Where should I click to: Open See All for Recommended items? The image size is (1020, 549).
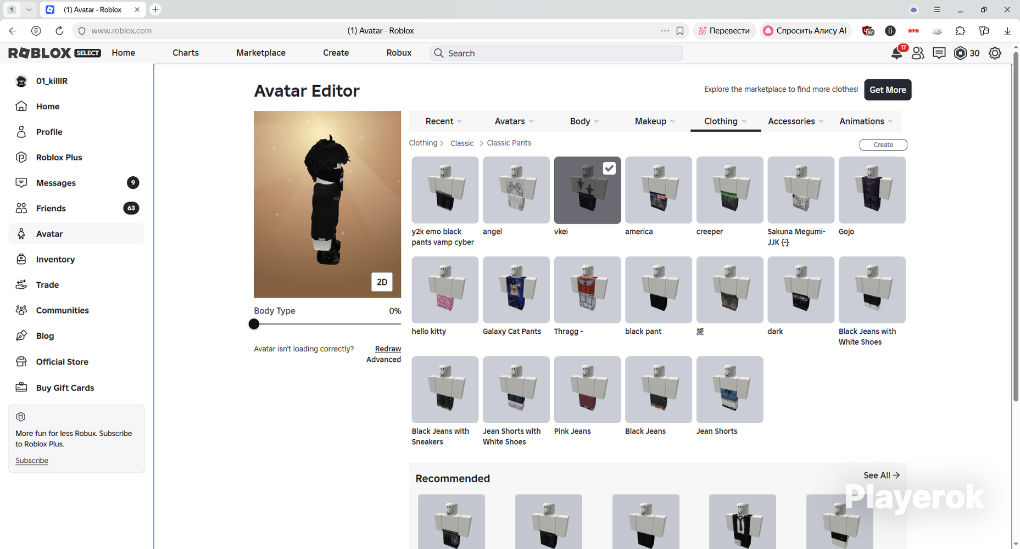click(882, 475)
